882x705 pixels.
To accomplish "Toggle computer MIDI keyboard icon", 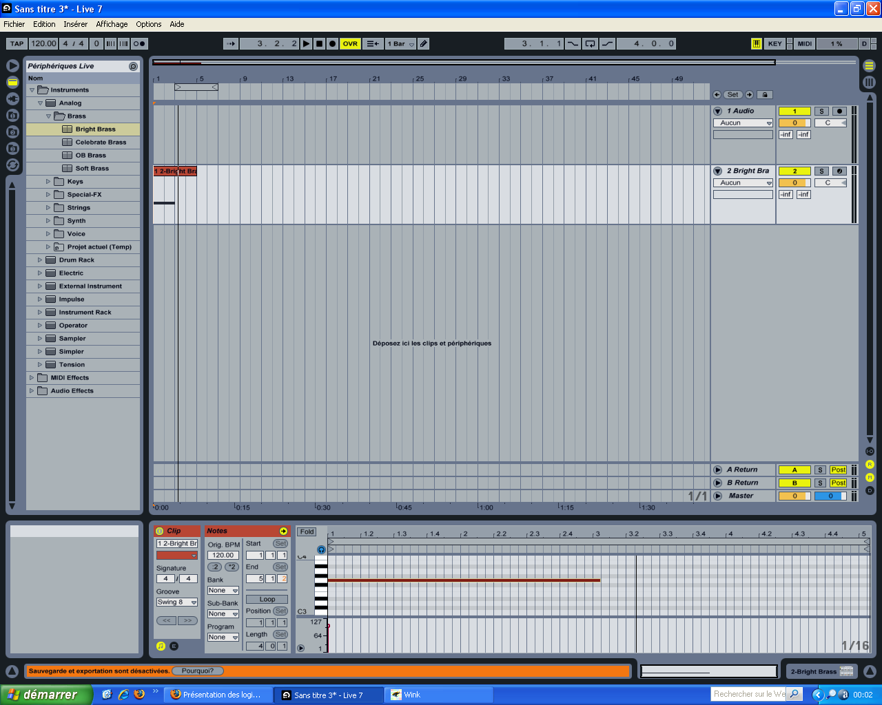I will (757, 43).
